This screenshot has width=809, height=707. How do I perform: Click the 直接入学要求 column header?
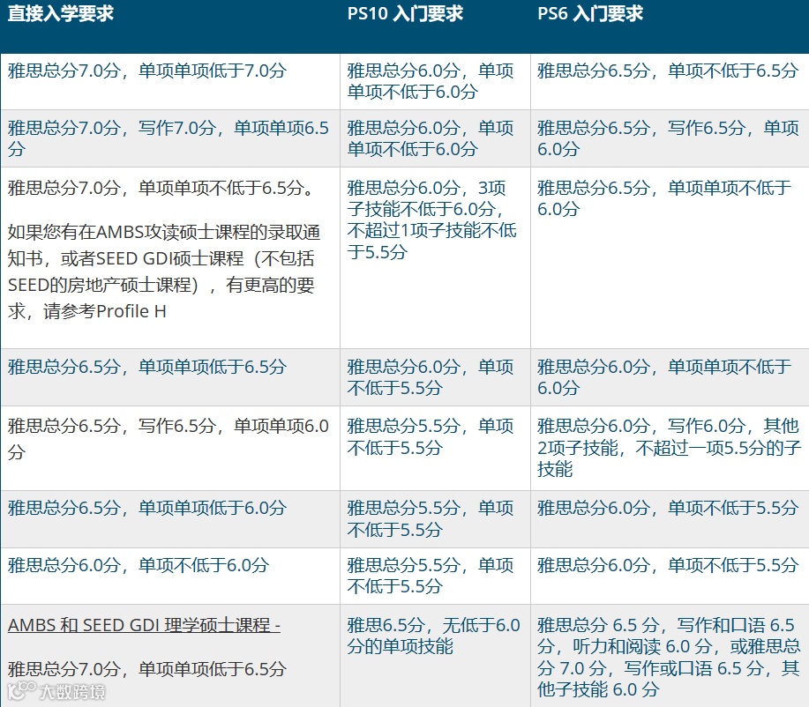(x=170, y=26)
